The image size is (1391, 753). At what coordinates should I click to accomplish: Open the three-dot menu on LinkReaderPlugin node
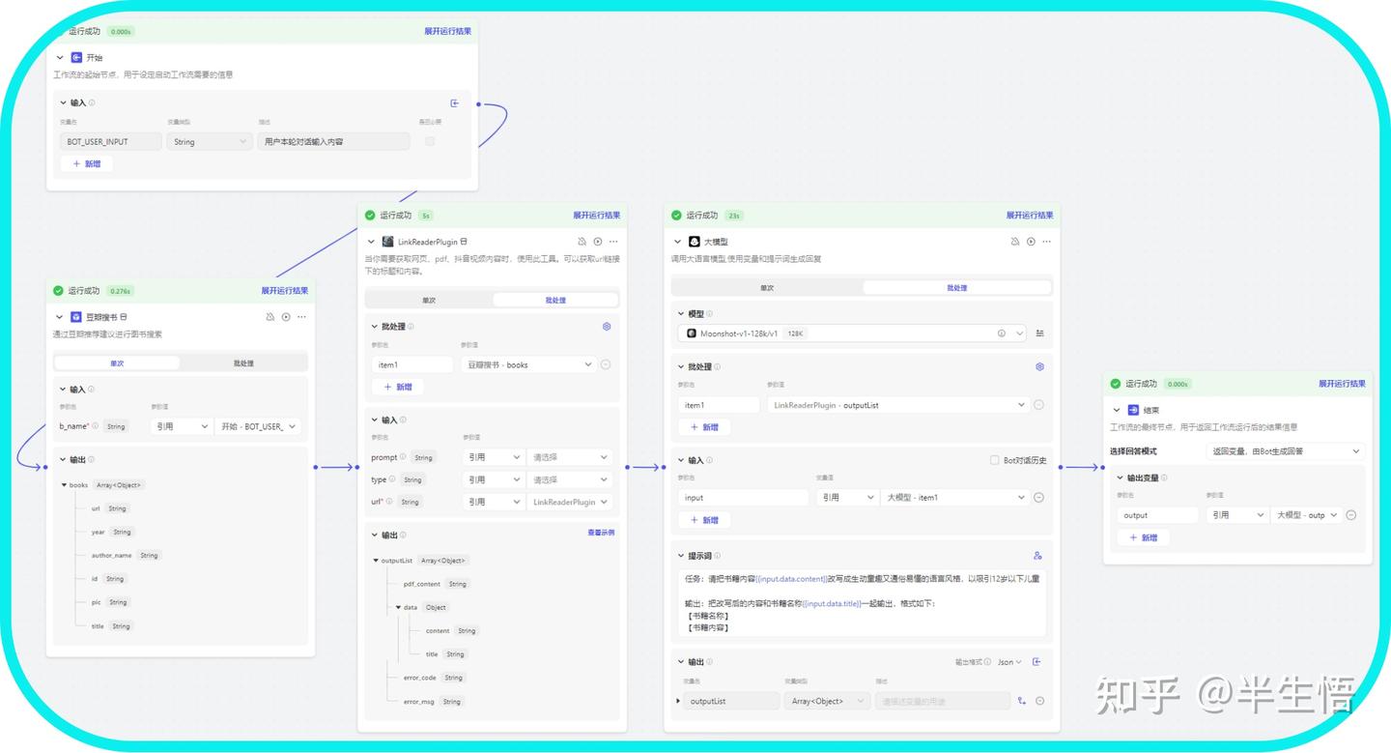pyautogui.click(x=613, y=242)
